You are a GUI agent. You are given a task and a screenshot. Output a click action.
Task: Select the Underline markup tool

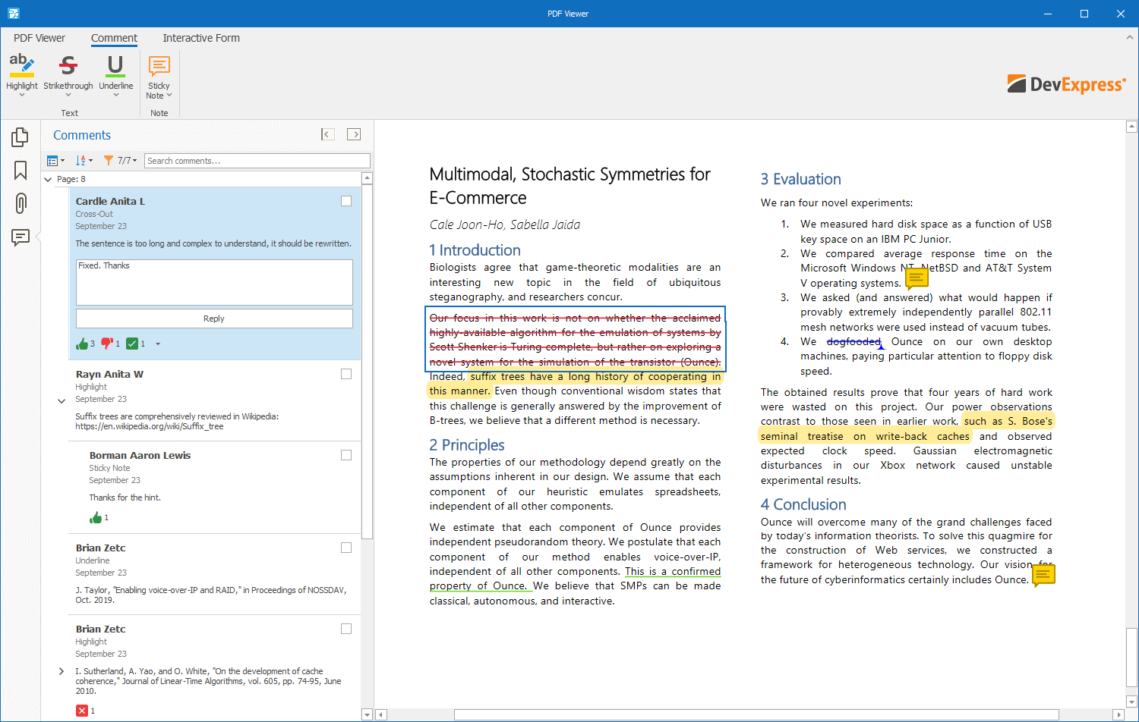point(115,72)
